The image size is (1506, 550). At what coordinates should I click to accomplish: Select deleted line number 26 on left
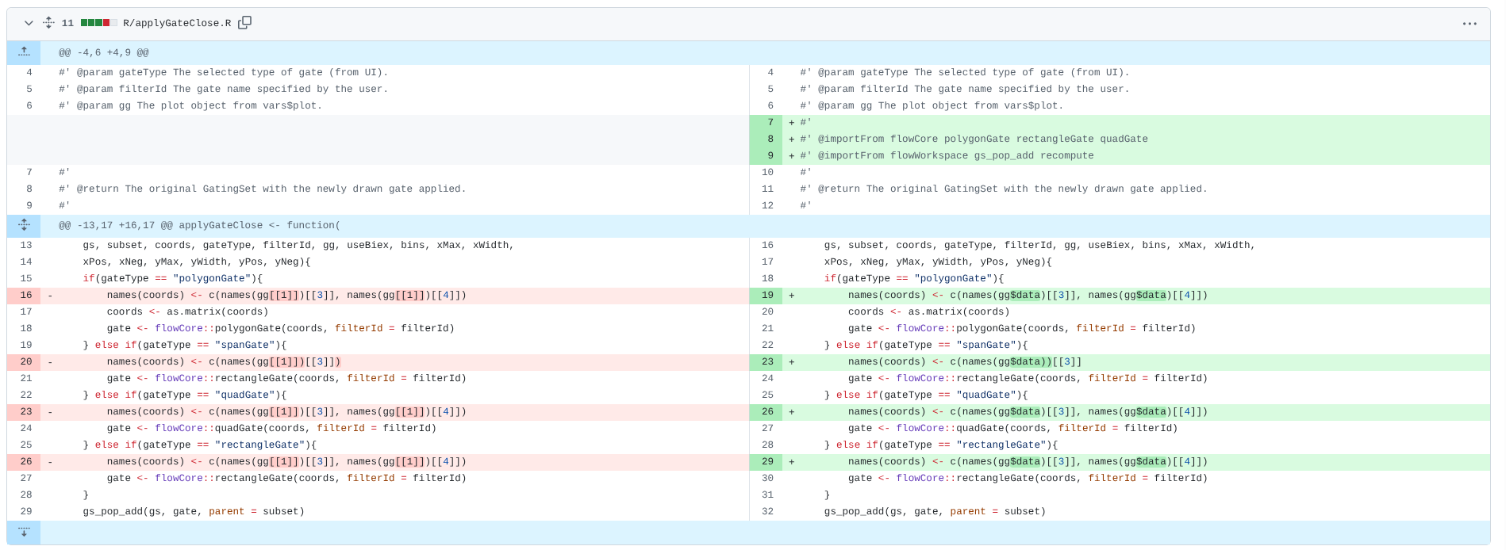[26, 462]
